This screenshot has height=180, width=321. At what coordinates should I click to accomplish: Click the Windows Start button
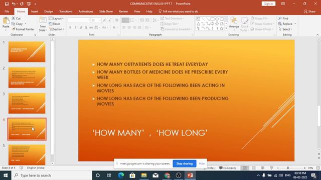pos(6,175)
